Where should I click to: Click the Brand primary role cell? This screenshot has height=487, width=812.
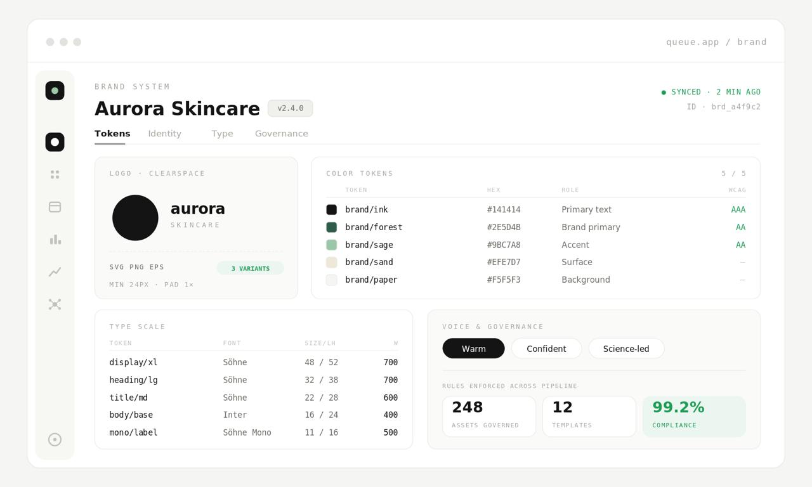pos(591,227)
